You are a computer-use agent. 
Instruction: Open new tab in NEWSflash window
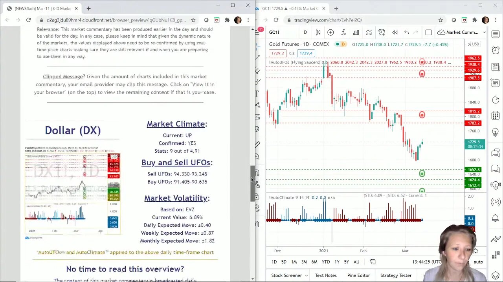tap(88, 8)
